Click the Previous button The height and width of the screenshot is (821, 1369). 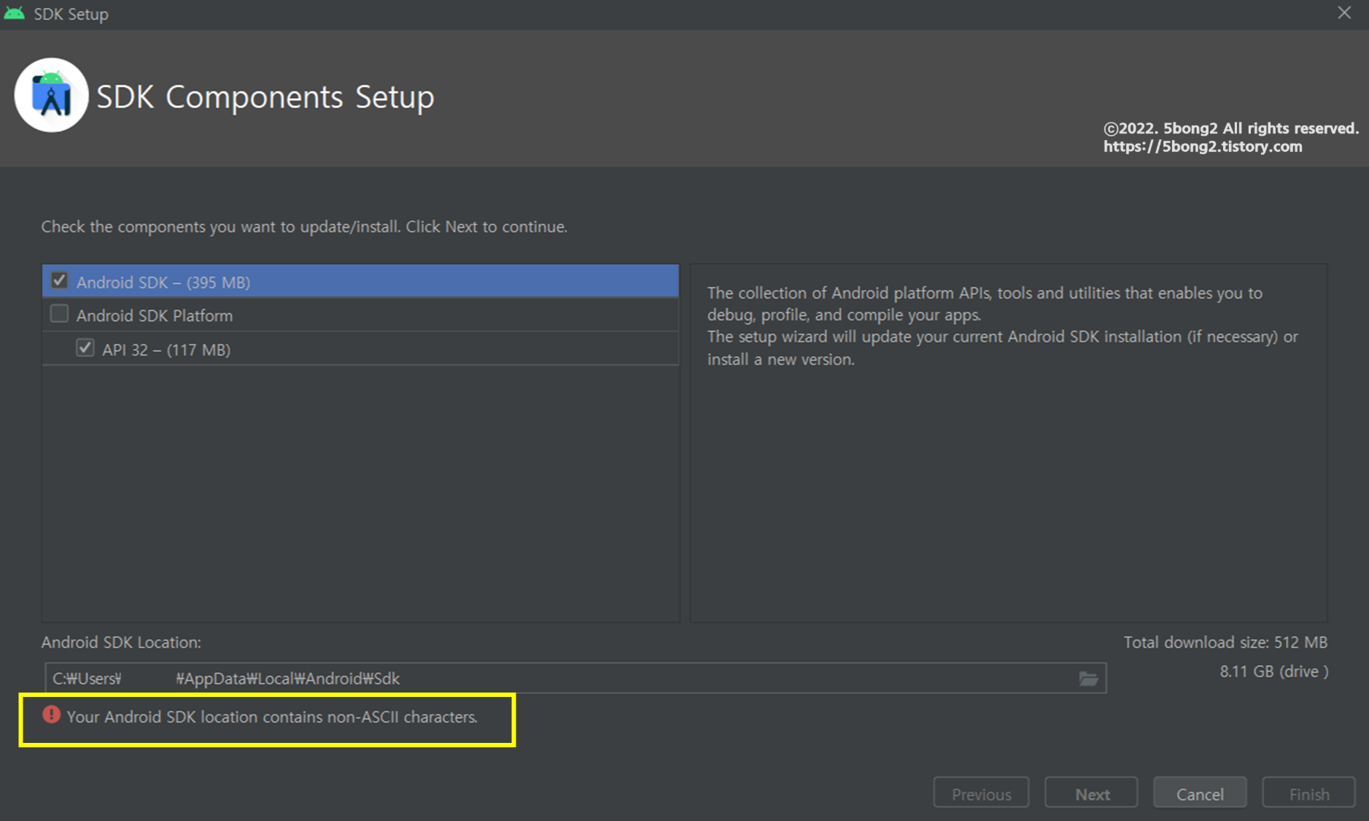(x=981, y=793)
